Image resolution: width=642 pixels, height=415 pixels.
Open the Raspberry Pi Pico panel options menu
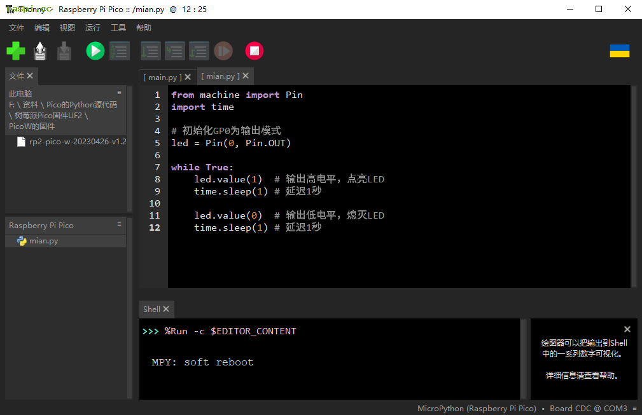click(119, 224)
